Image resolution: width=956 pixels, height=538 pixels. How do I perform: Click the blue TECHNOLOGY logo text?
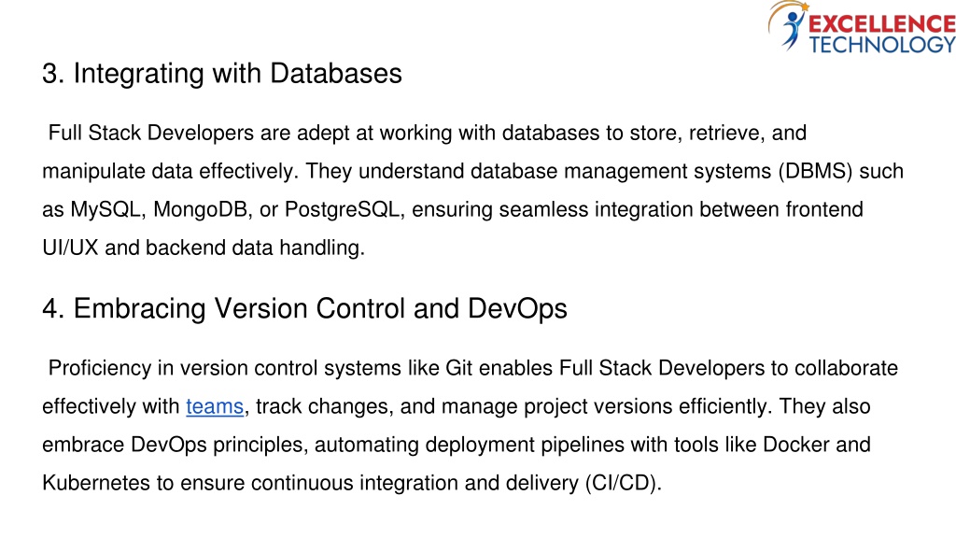pyautogui.click(x=881, y=45)
